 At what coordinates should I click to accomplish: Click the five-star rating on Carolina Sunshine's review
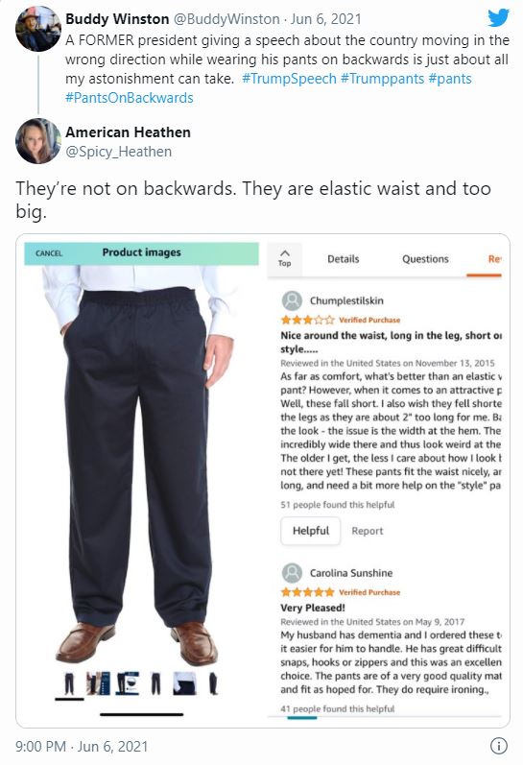coord(307,592)
